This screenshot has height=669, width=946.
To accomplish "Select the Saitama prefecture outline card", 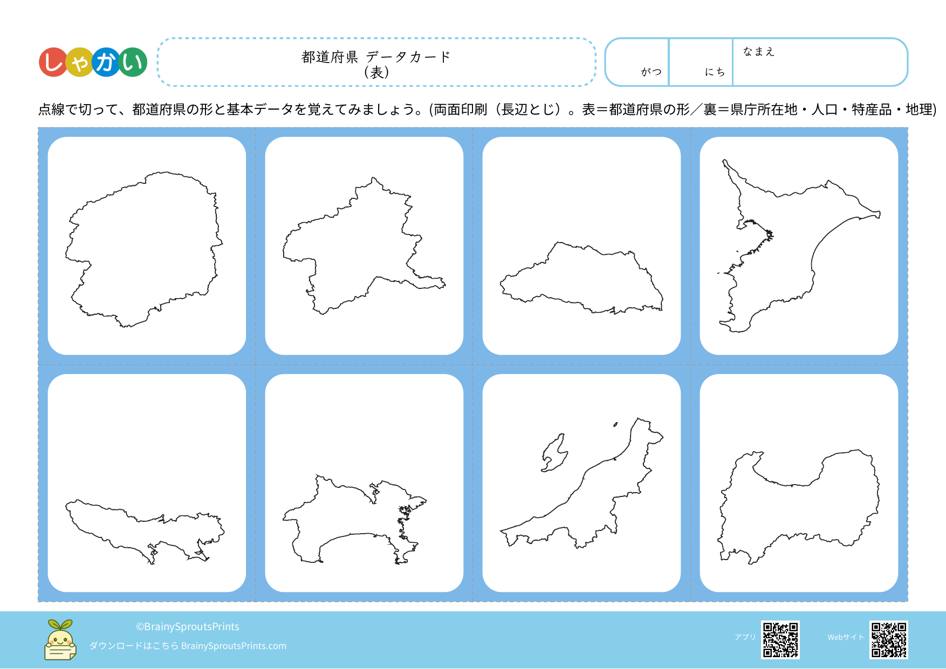I will [x=581, y=246].
